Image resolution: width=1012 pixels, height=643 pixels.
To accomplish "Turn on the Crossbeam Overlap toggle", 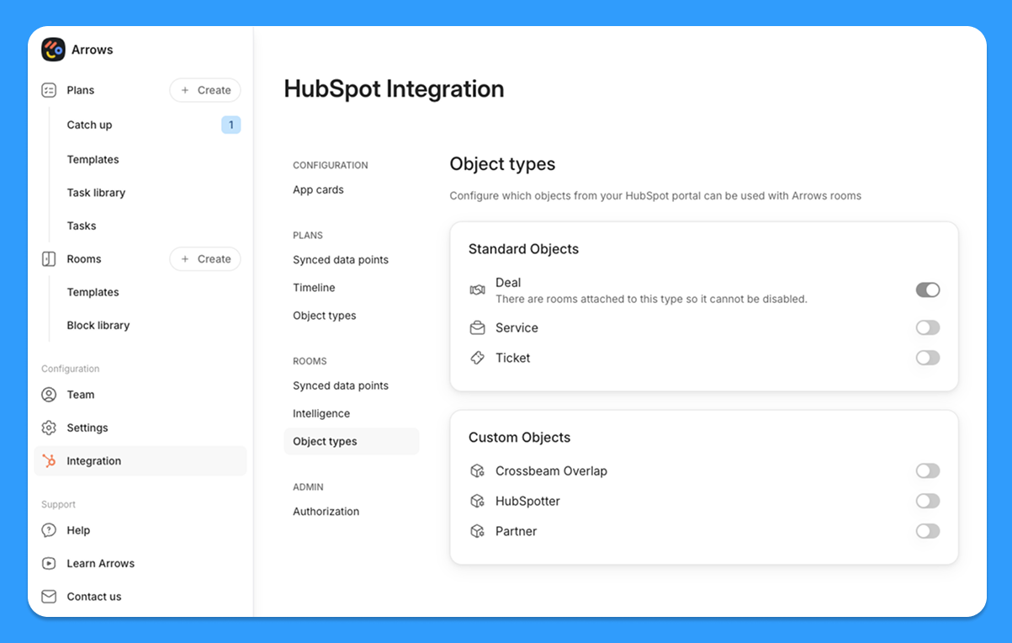I will pyautogui.click(x=928, y=471).
